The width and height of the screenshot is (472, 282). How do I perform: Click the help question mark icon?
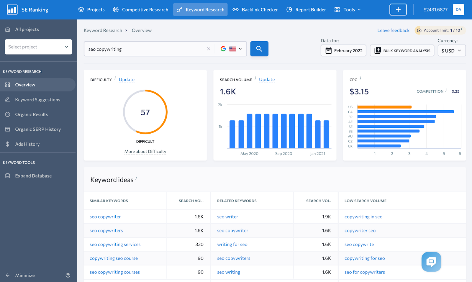(x=68, y=275)
